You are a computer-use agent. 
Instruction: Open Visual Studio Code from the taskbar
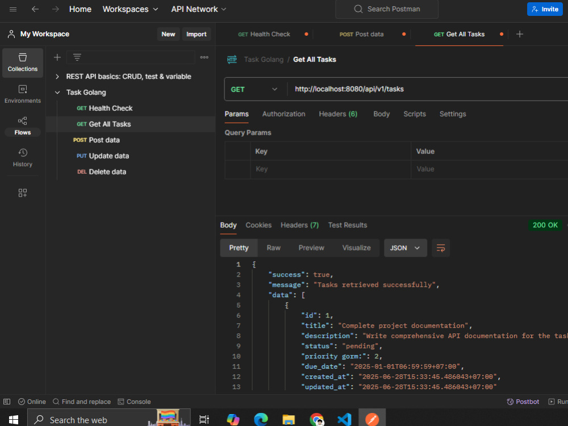click(x=345, y=420)
